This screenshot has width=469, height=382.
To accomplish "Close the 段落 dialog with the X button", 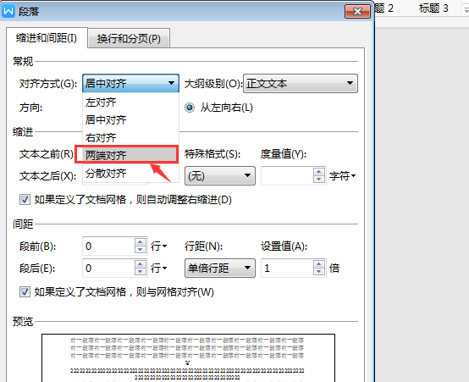I will point(357,12).
